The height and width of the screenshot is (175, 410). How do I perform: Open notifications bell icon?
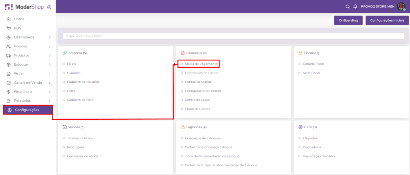pos(355,6)
